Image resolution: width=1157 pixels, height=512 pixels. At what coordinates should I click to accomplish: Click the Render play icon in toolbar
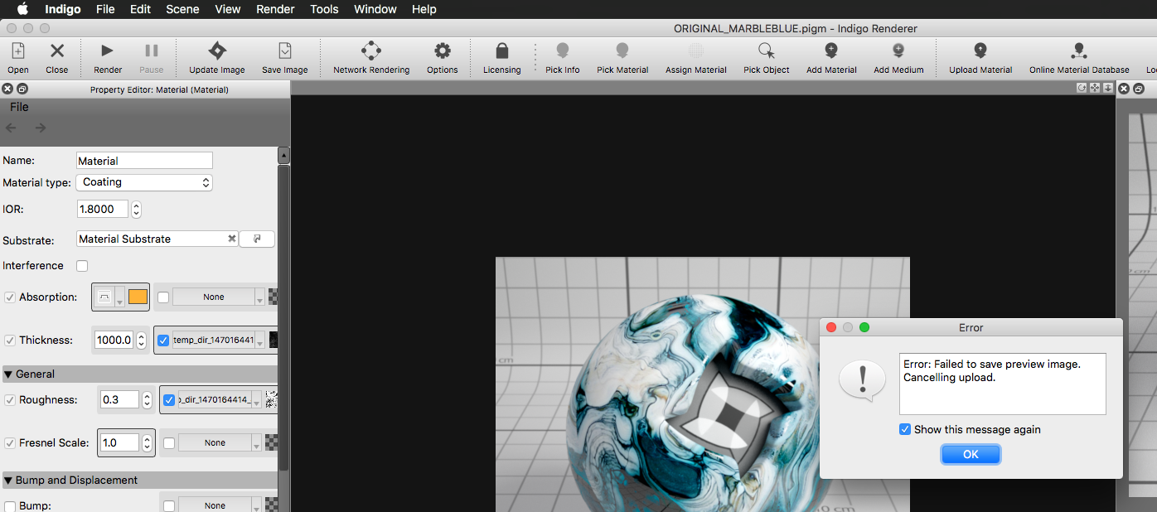coord(107,51)
